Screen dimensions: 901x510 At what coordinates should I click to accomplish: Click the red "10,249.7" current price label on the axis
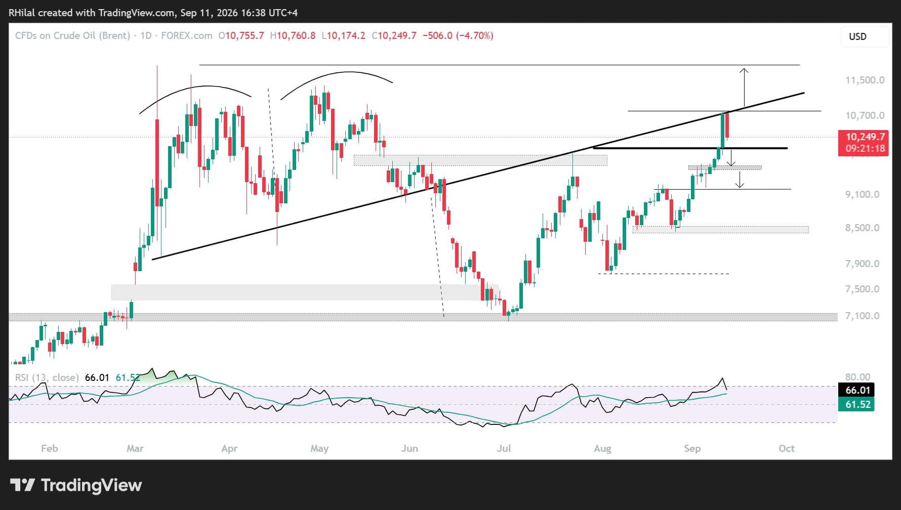(x=865, y=137)
